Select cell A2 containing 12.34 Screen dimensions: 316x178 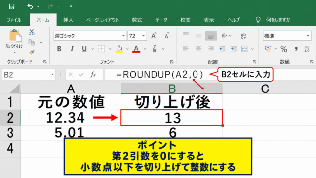click(71, 118)
